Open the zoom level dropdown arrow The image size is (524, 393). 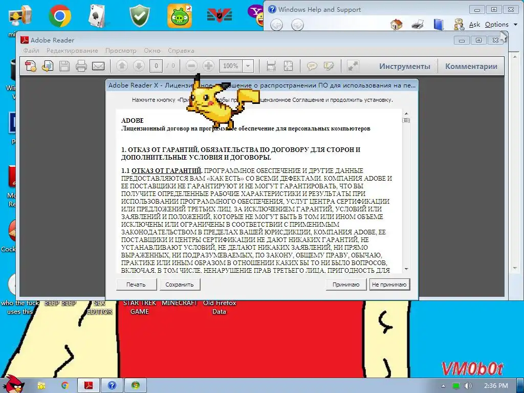[248, 66]
